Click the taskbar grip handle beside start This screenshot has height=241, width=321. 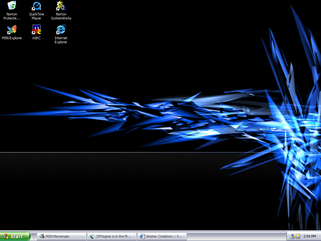point(34,236)
